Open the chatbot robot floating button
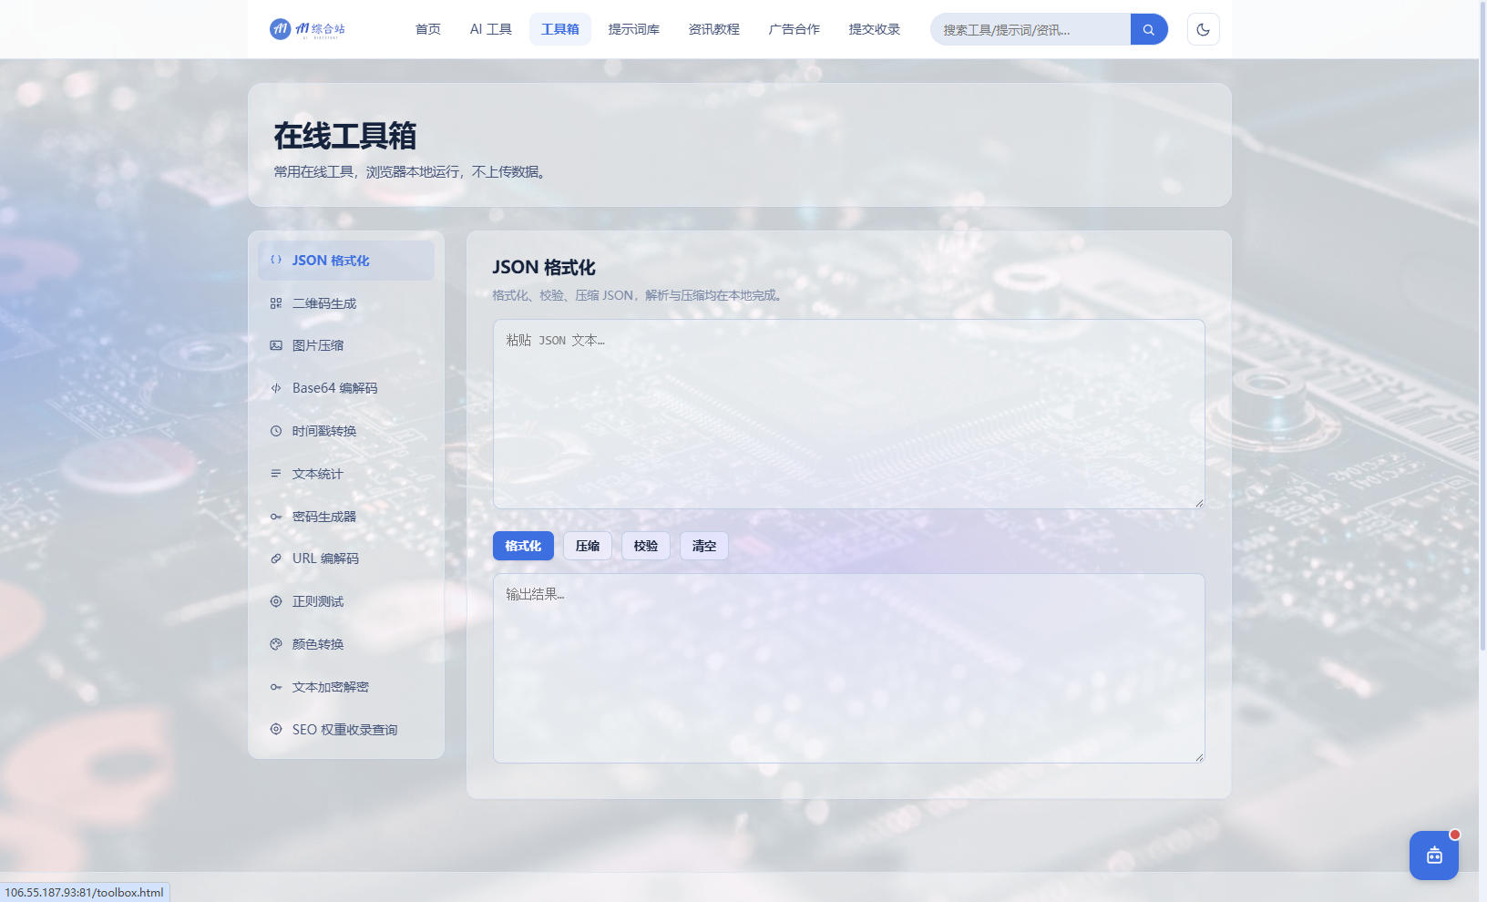This screenshot has width=1487, height=902. click(x=1434, y=856)
